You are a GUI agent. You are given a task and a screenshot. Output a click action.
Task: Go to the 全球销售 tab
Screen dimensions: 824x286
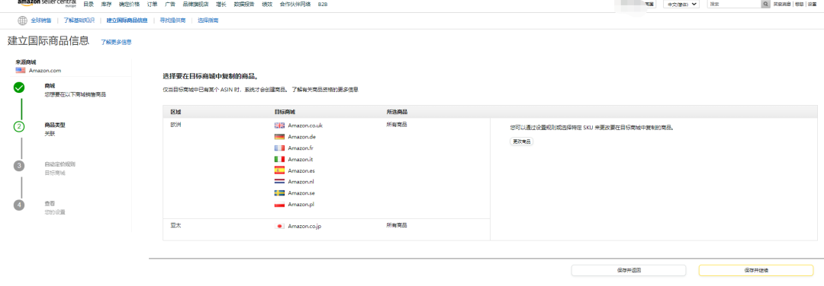[41, 21]
